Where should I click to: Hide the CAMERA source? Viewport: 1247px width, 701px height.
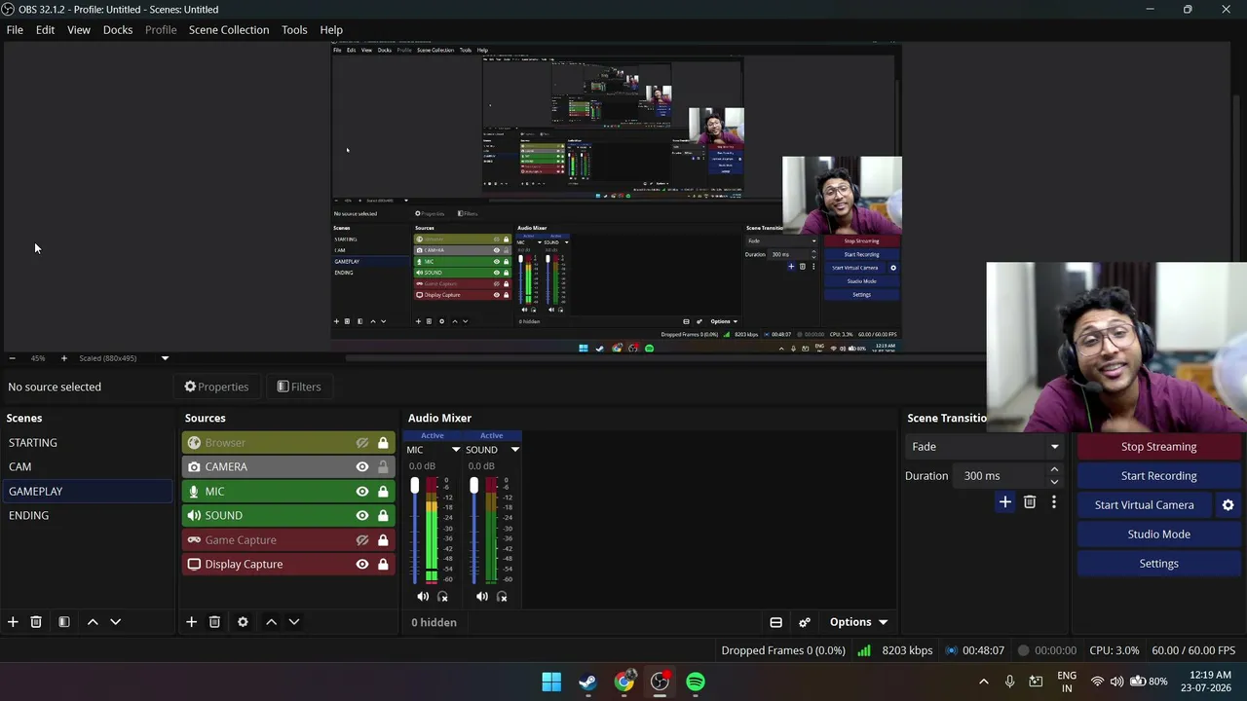click(x=362, y=467)
